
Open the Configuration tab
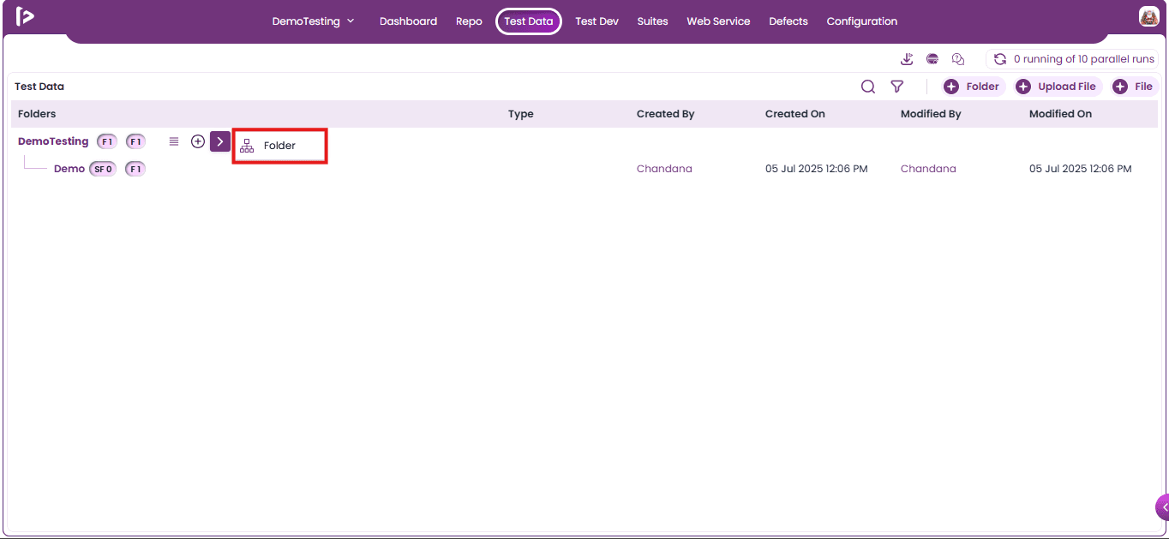click(862, 21)
